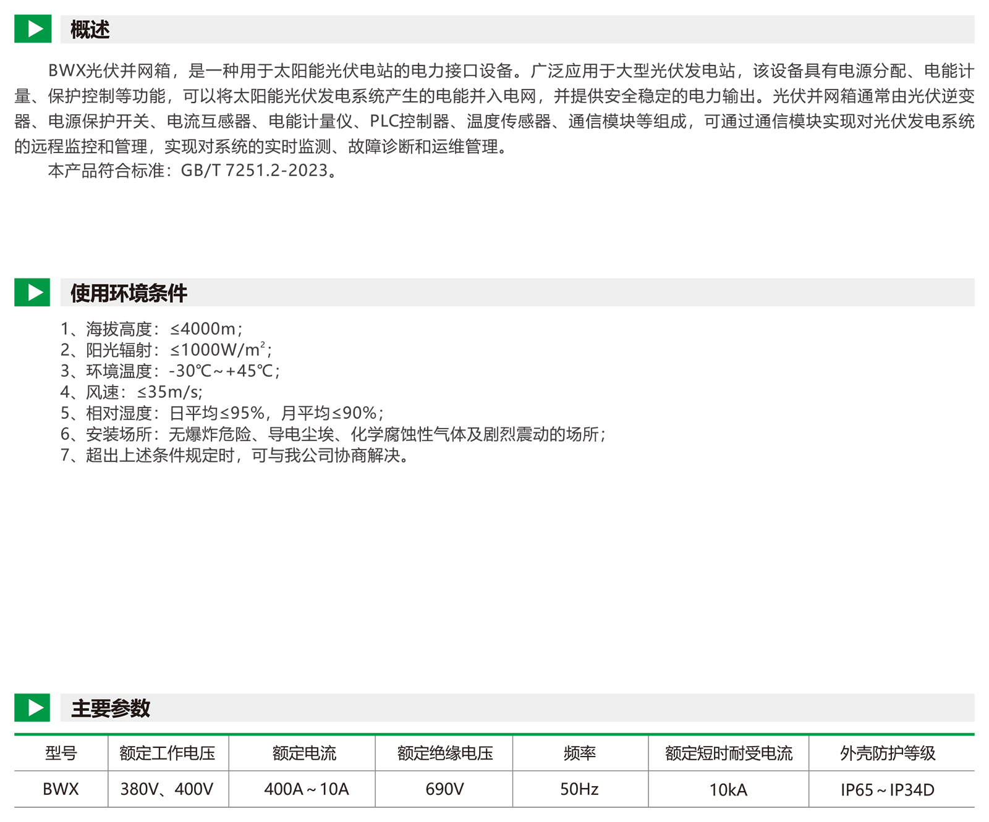This screenshot has width=989, height=822.
Task: Click the 额定绝缘电压 column header
Action: pyautogui.click(x=445, y=753)
